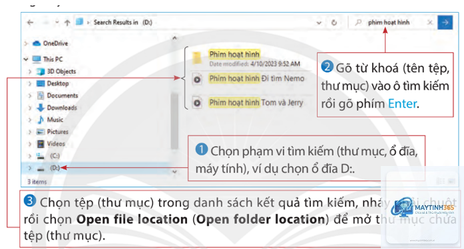Run search with the blue arrow button
This screenshot has height=249, width=464.
pos(445,23)
